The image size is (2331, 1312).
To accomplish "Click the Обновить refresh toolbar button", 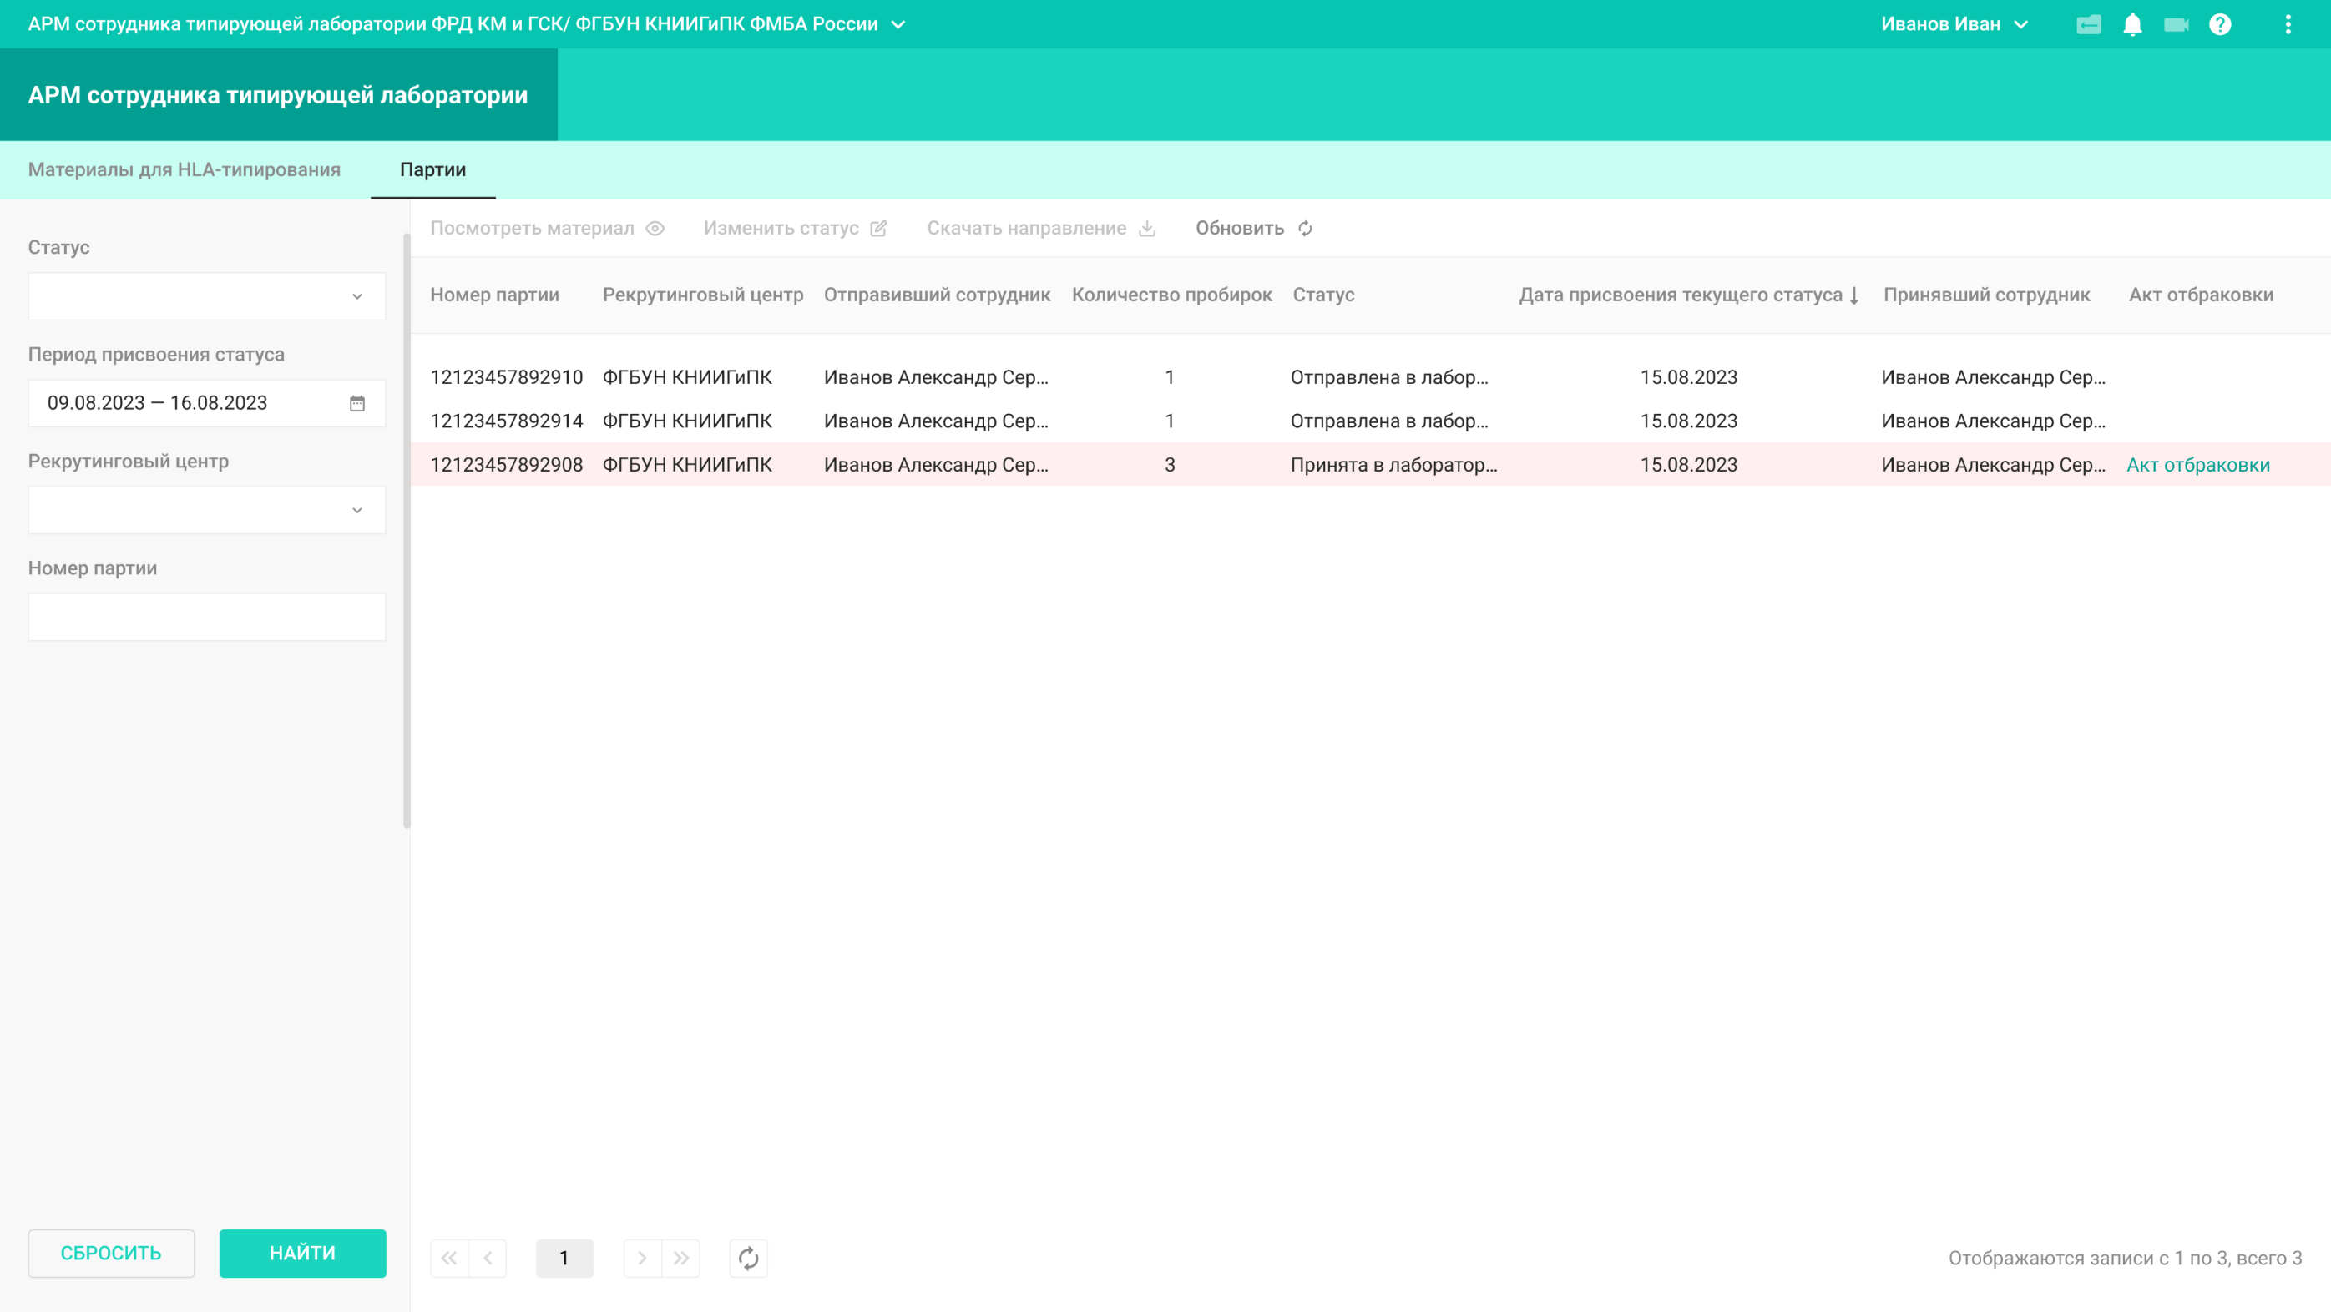I will click(x=1253, y=228).
